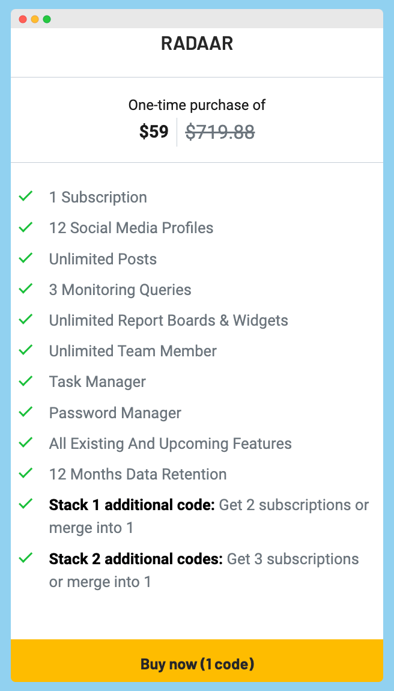Viewport: 394px width, 691px height.
Task: Click the green maximize window dot
Action: tap(47, 19)
